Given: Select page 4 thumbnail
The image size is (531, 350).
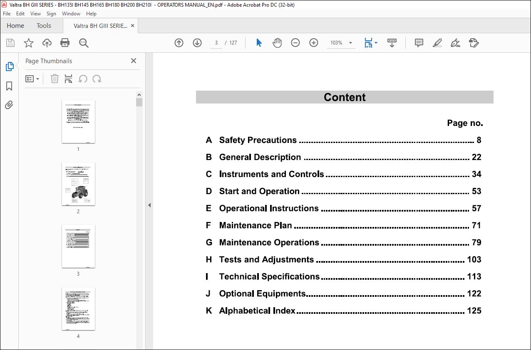Looking at the screenshot, I should (x=78, y=309).
